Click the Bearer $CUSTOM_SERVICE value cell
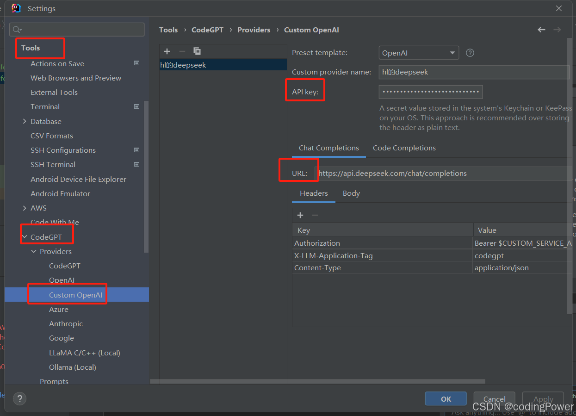The height and width of the screenshot is (416, 576). click(522, 243)
